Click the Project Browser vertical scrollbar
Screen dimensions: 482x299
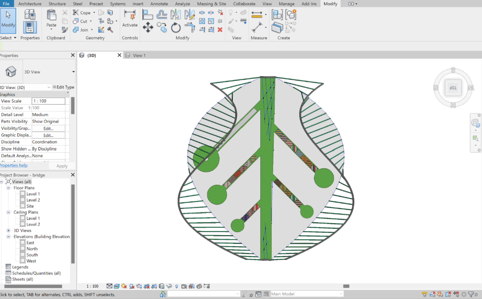point(73,224)
